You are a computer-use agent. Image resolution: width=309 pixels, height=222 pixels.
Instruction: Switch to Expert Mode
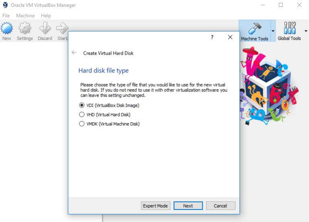click(155, 206)
